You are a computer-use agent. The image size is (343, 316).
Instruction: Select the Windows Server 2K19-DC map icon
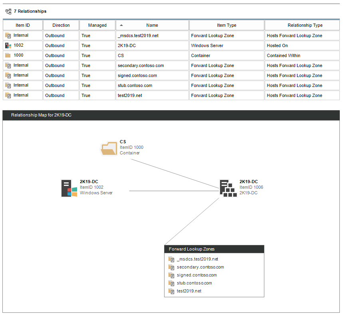click(x=69, y=188)
